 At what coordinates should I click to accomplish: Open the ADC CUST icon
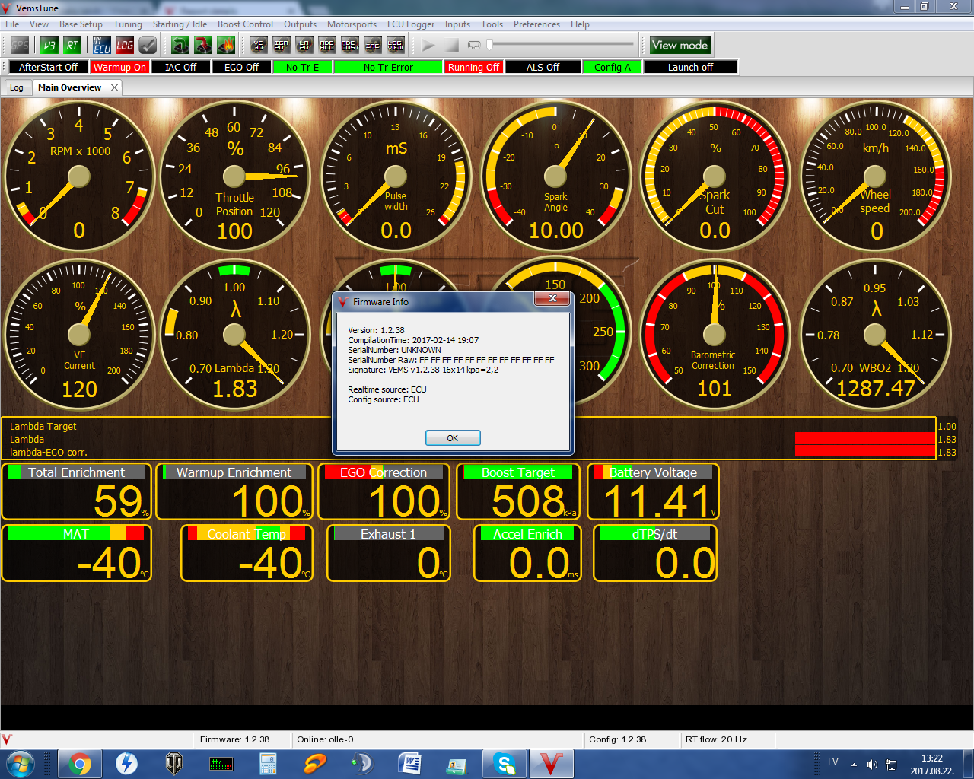[x=350, y=46]
